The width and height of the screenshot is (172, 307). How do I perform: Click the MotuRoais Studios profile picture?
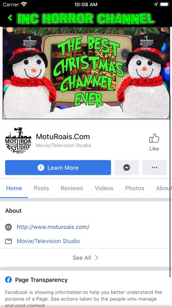tap(18, 140)
